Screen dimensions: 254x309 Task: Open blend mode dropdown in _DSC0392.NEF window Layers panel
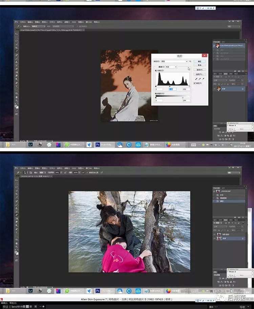point(220,227)
